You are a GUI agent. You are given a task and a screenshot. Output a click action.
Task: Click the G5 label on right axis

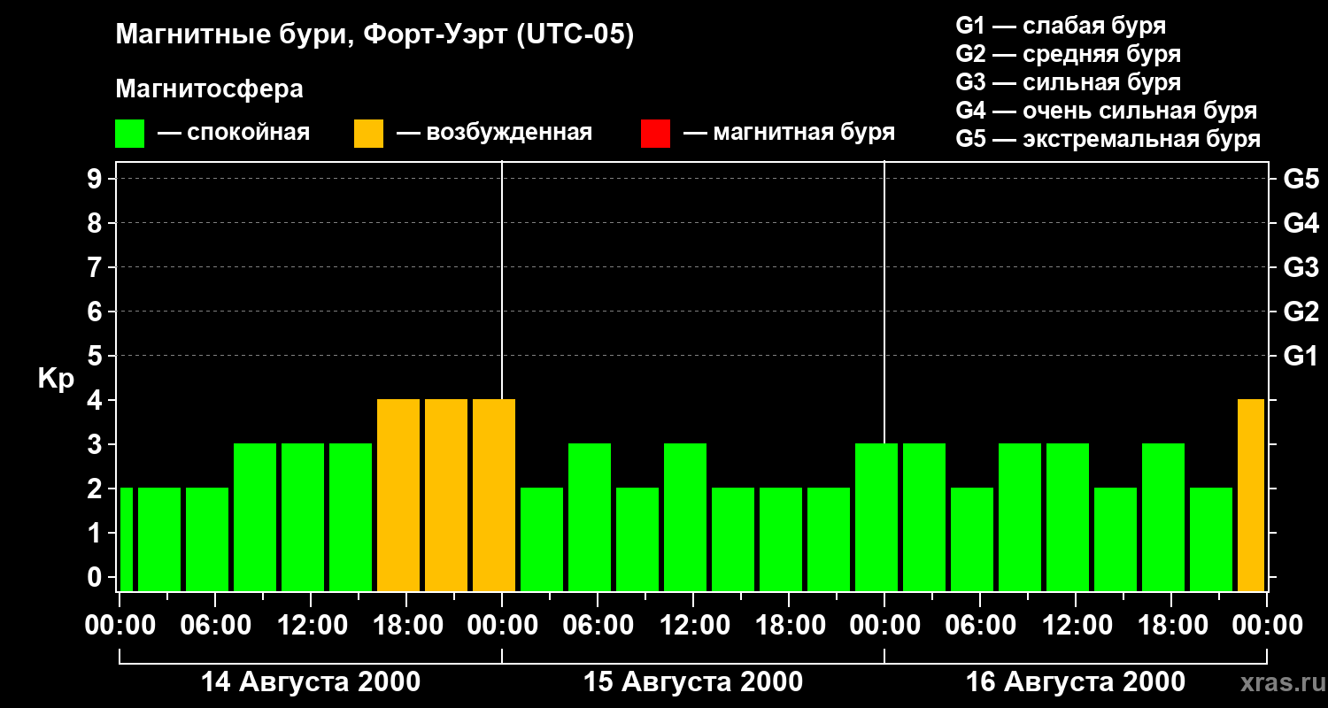[1301, 179]
